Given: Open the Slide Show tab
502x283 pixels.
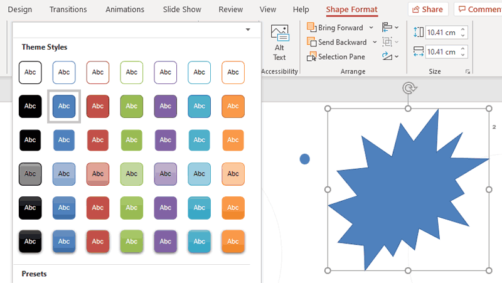Looking at the screenshot, I should (182, 9).
